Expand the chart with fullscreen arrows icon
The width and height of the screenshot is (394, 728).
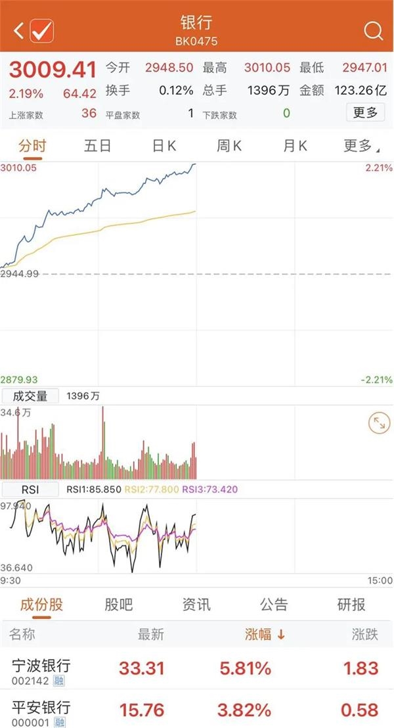(379, 423)
